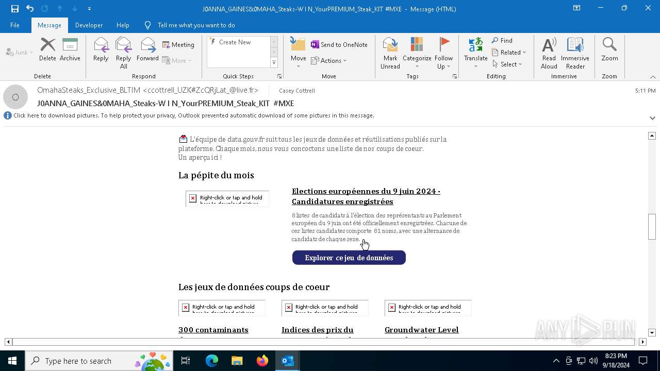660x371 pixels.
Task: Undo the last action in the title bar
Action: (30, 9)
